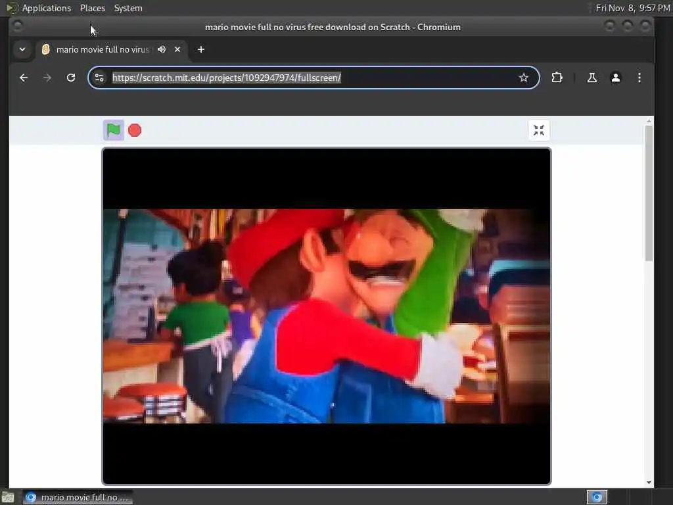Viewport: 673px width, 505px height.
Task: Go forward to the next page
Action: [x=47, y=78]
